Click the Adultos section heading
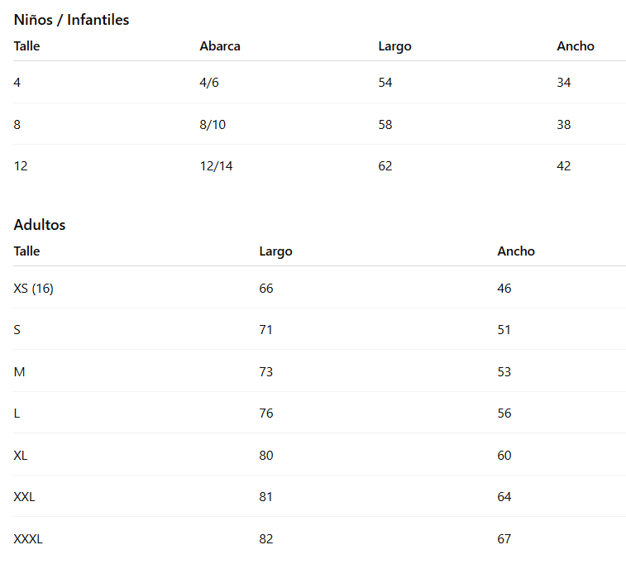Image resolution: width=626 pixels, height=564 pixels. pos(40,225)
